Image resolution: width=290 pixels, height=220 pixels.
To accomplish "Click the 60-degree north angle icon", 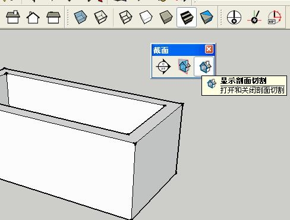I will (275, 17).
